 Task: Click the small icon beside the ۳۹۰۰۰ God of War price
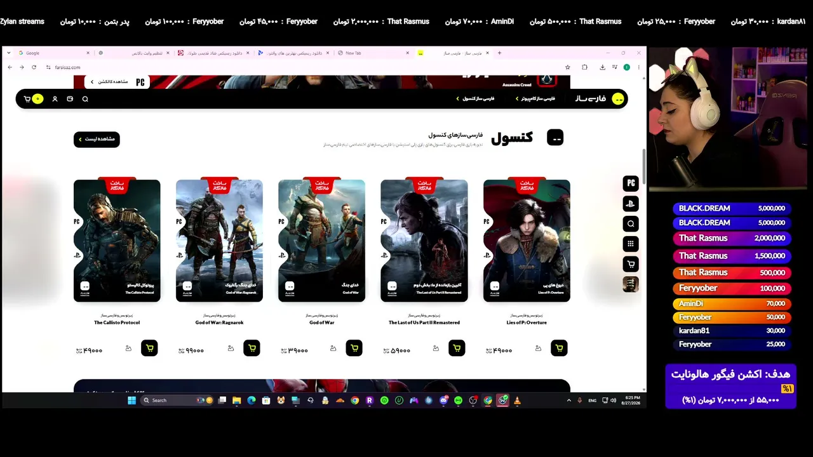click(x=333, y=348)
